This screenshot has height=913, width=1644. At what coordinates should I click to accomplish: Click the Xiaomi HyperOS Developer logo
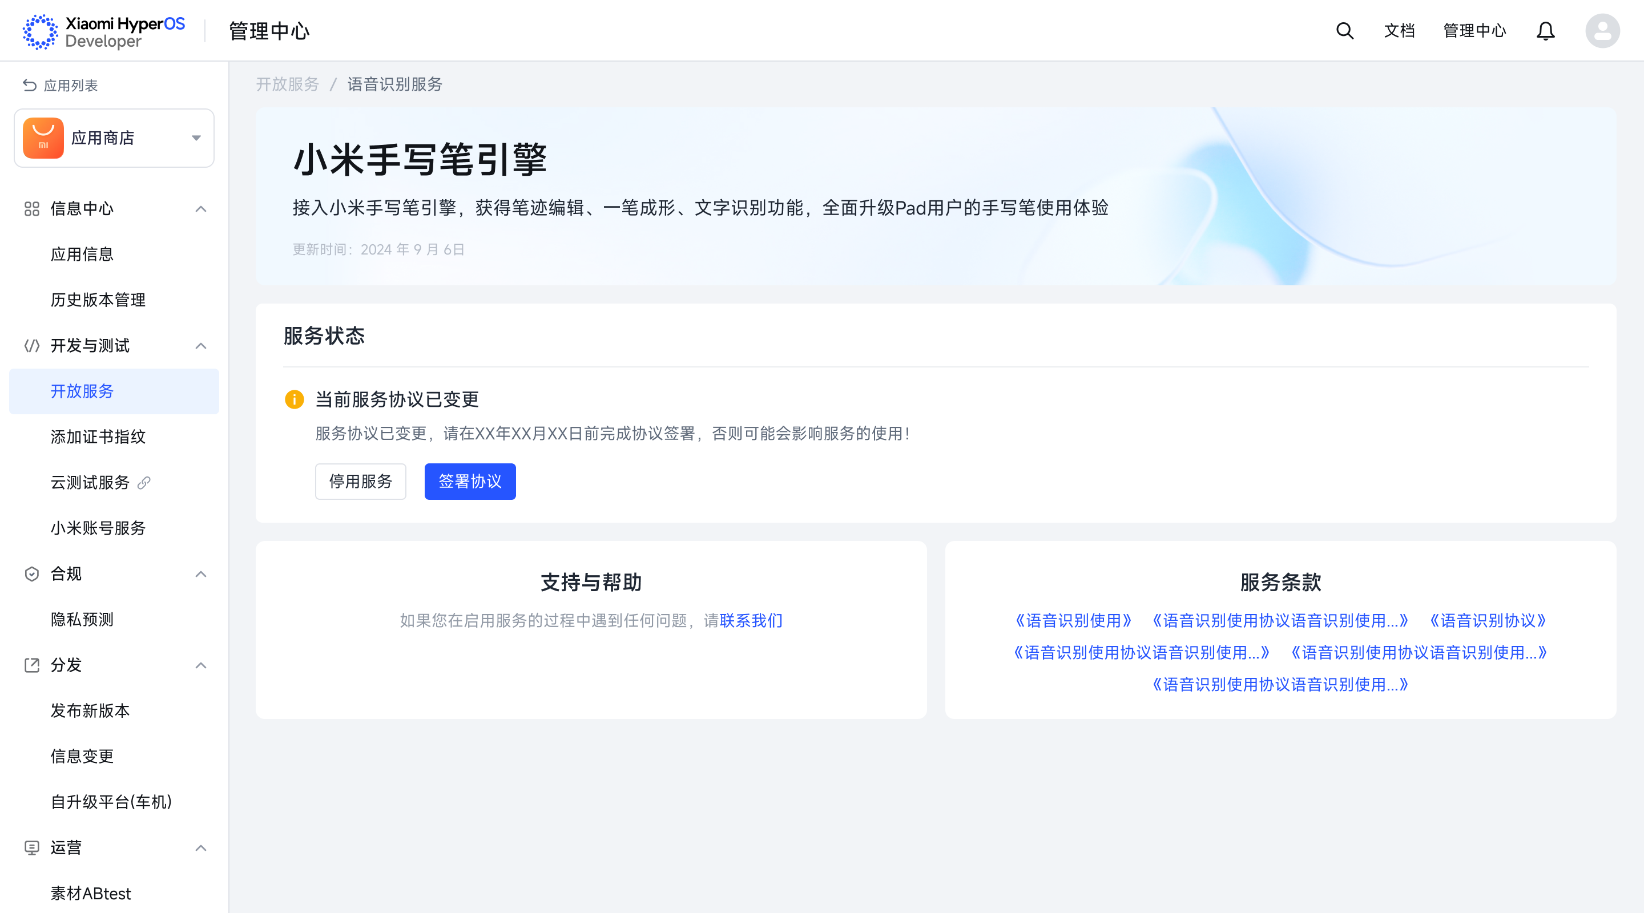tap(103, 31)
